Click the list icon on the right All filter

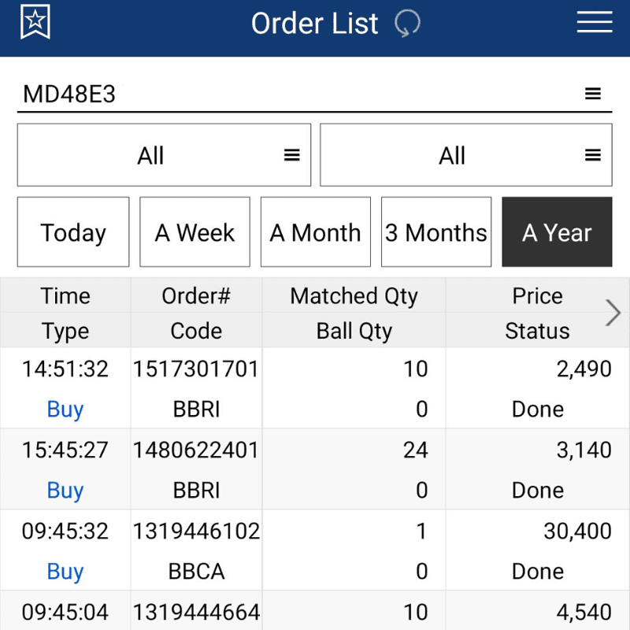pyautogui.click(x=592, y=154)
